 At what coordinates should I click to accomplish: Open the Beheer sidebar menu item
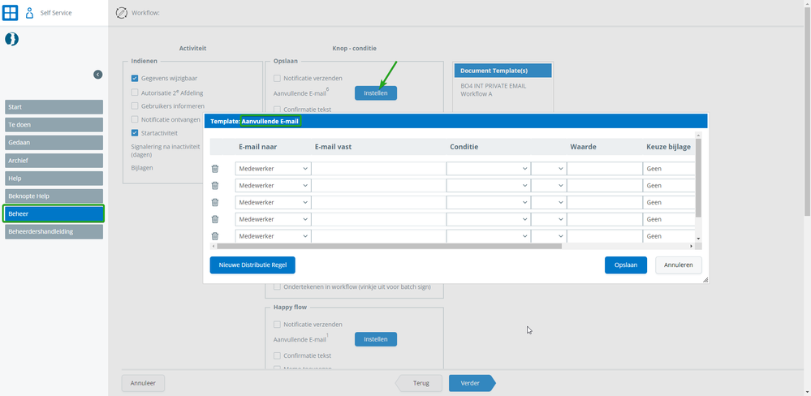click(x=54, y=213)
